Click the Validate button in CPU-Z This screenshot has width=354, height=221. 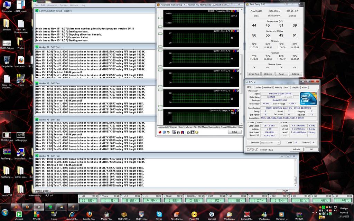(296, 149)
